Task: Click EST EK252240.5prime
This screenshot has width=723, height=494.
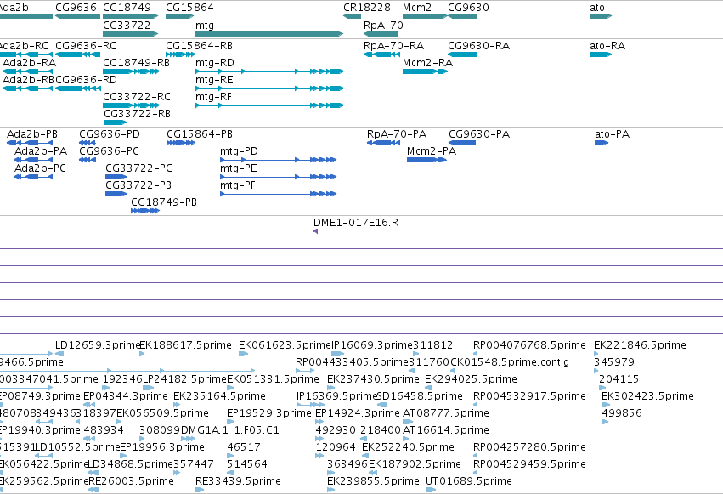Action: click(x=364, y=456)
